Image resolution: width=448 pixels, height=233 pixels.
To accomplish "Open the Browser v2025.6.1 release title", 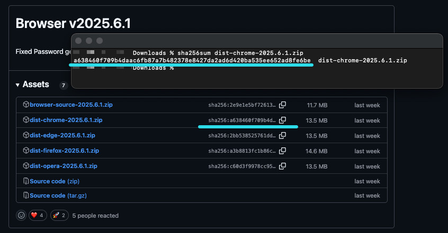I will 73,24.
